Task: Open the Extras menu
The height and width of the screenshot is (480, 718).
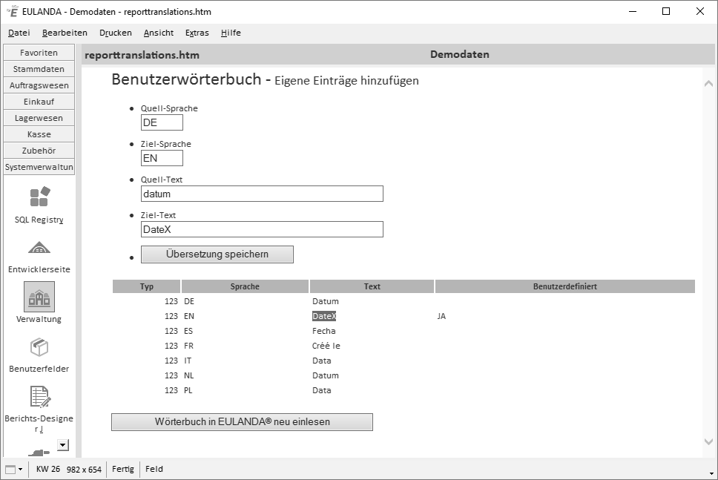Action: tap(197, 33)
